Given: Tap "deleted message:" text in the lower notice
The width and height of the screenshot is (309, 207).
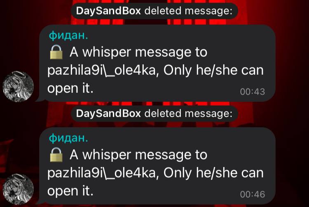Looking at the screenshot, I should pyautogui.click(x=188, y=113).
